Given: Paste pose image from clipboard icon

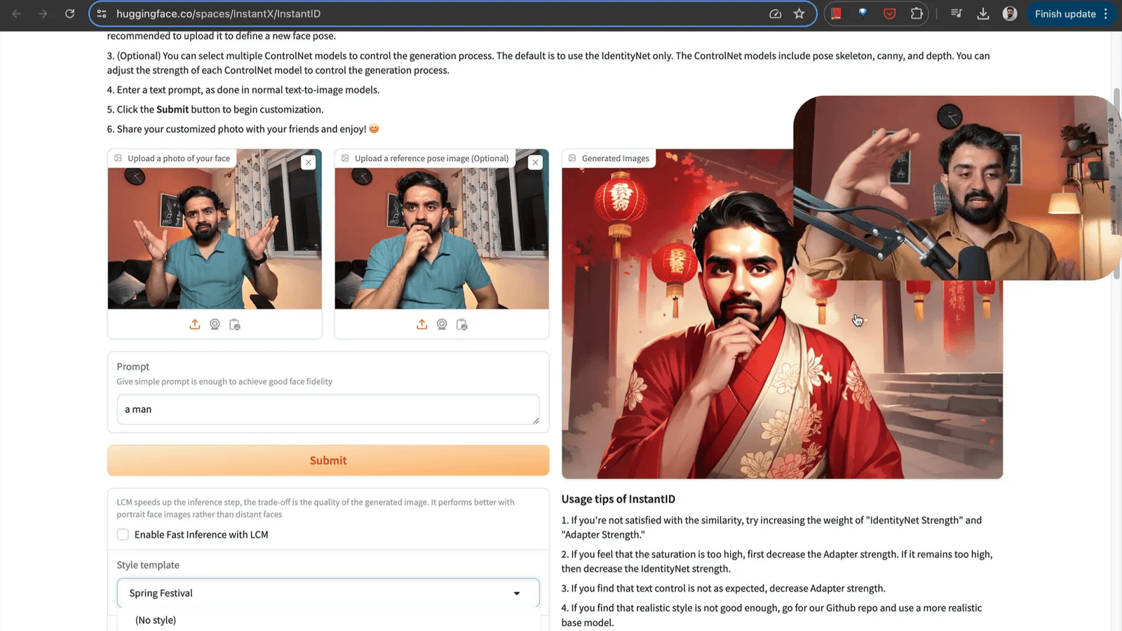Looking at the screenshot, I should [x=461, y=324].
